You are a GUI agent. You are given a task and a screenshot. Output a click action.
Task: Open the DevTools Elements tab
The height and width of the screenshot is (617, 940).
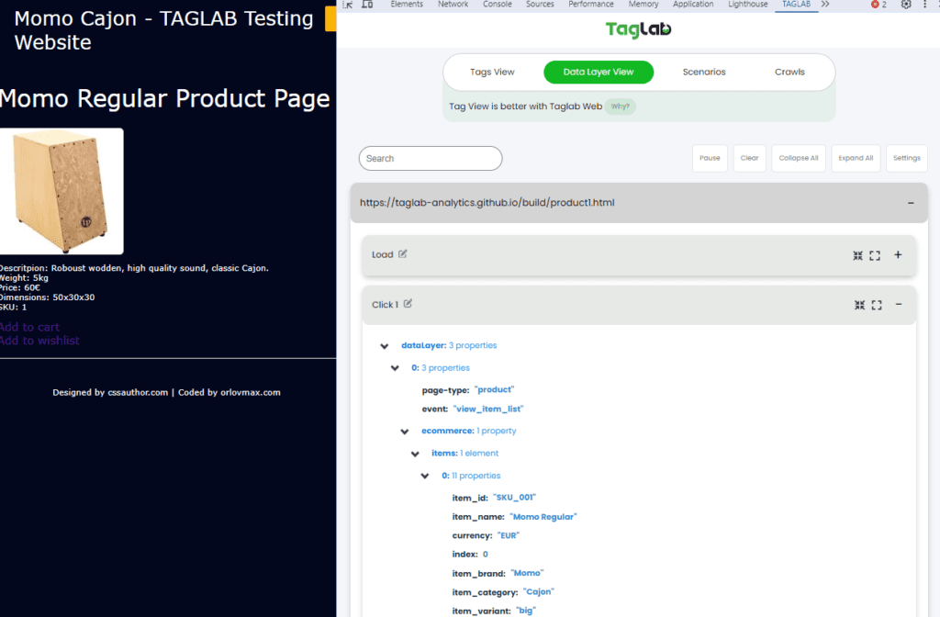(x=407, y=5)
